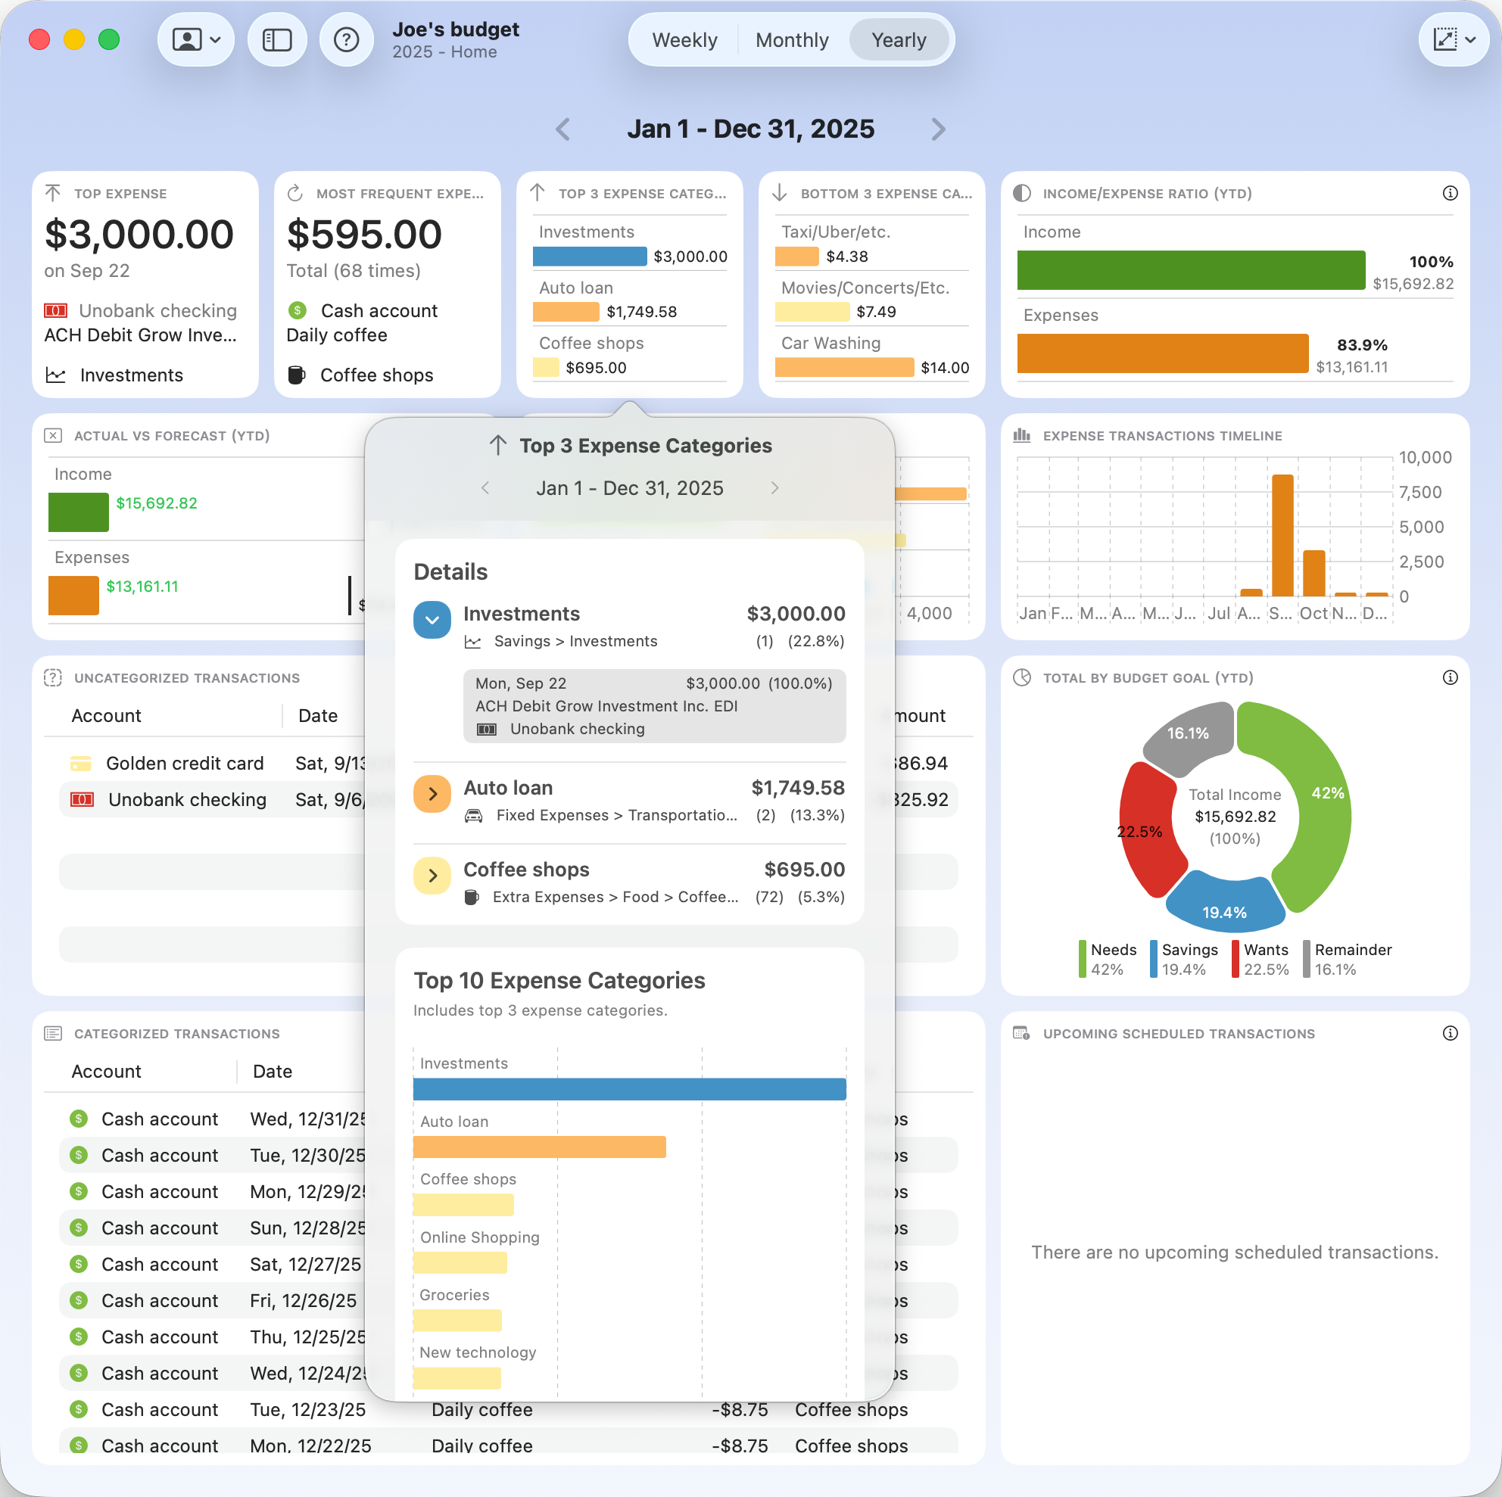Click the bar chart icon on Expense Transactions Timeline
1502x1497 pixels.
pyautogui.click(x=1022, y=435)
